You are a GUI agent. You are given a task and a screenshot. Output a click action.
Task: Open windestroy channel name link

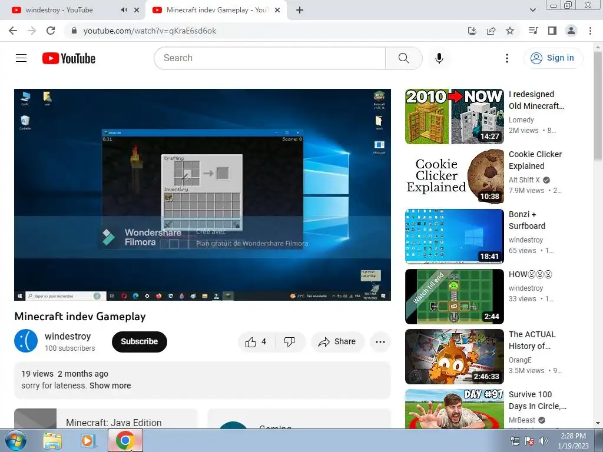[68, 336]
